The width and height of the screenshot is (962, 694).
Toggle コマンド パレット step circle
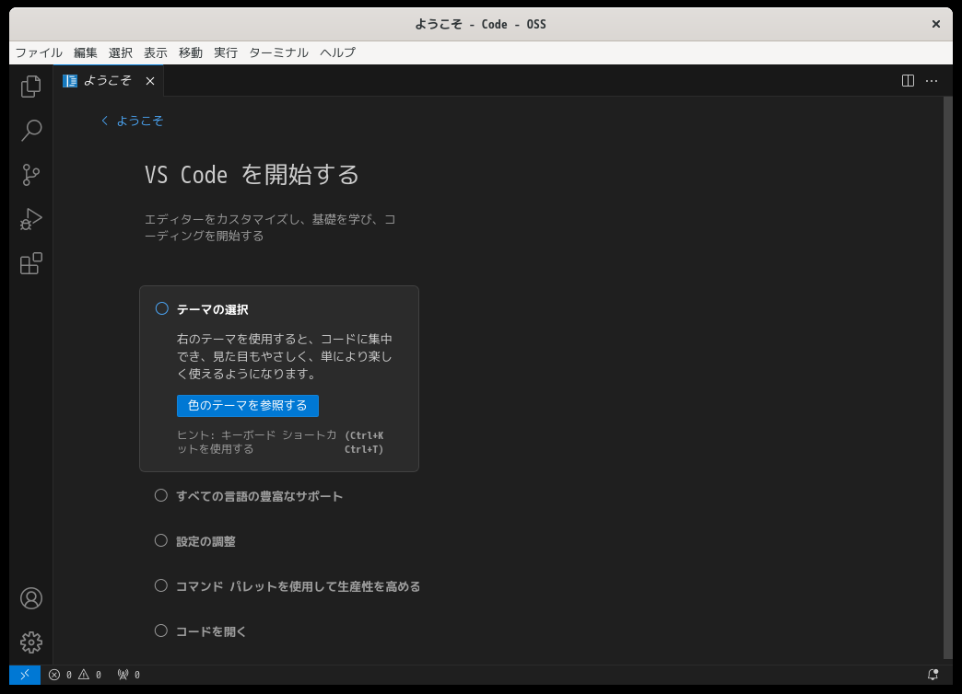coord(160,585)
